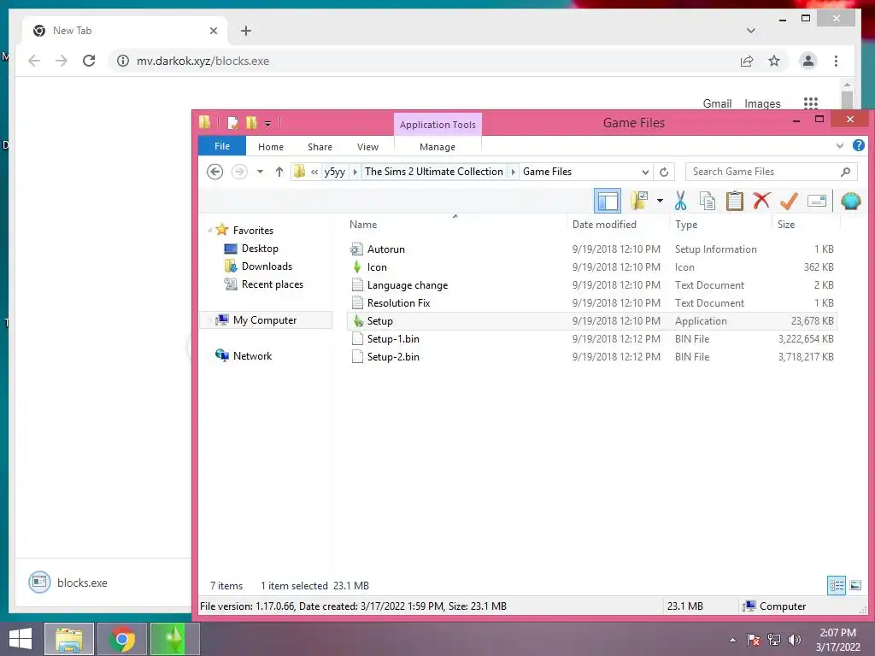Open the View ribbon tab
This screenshot has width=875, height=656.
367,147
